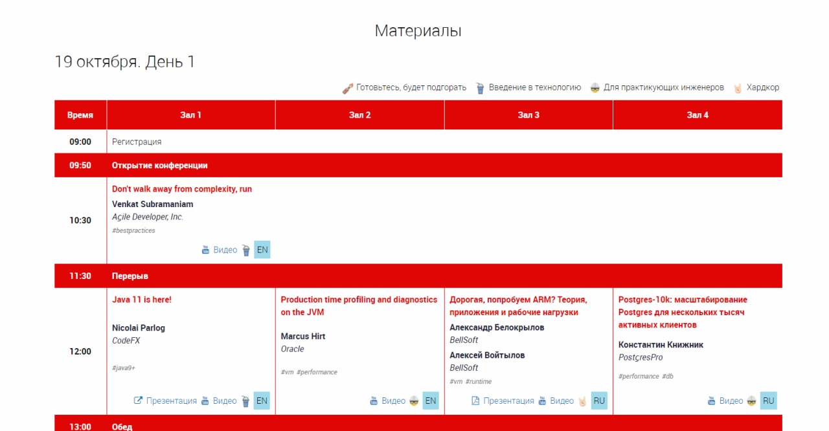The width and height of the screenshot is (829, 431).
Task: Click the YouTube icon in the Postgres-10k talk
Action: tap(711, 401)
